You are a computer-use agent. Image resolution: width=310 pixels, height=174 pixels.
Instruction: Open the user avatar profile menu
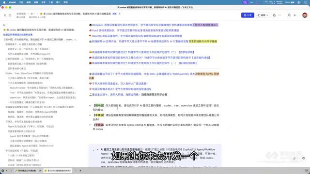point(305,15)
